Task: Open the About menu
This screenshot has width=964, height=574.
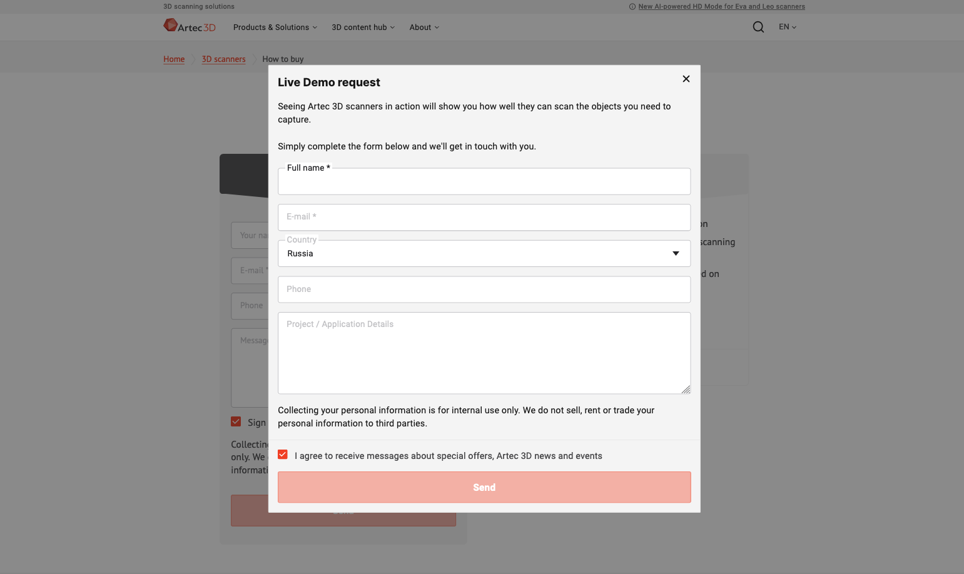Action: [x=424, y=28]
